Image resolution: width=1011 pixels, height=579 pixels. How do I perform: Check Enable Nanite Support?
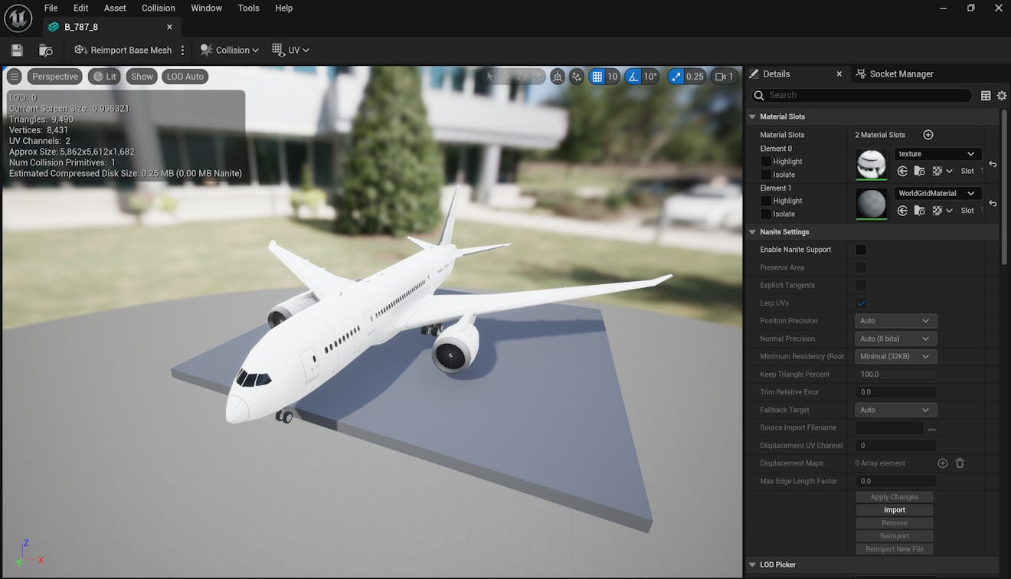point(861,250)
